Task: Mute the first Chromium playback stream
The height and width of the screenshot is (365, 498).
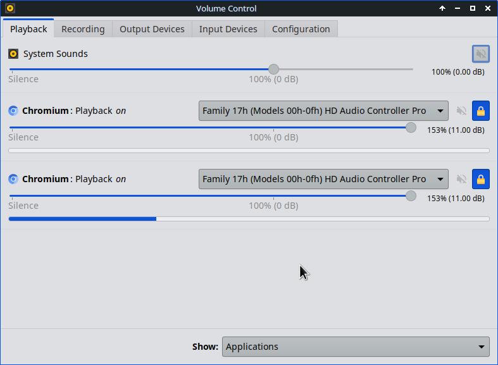Action: tap(461, 111)
